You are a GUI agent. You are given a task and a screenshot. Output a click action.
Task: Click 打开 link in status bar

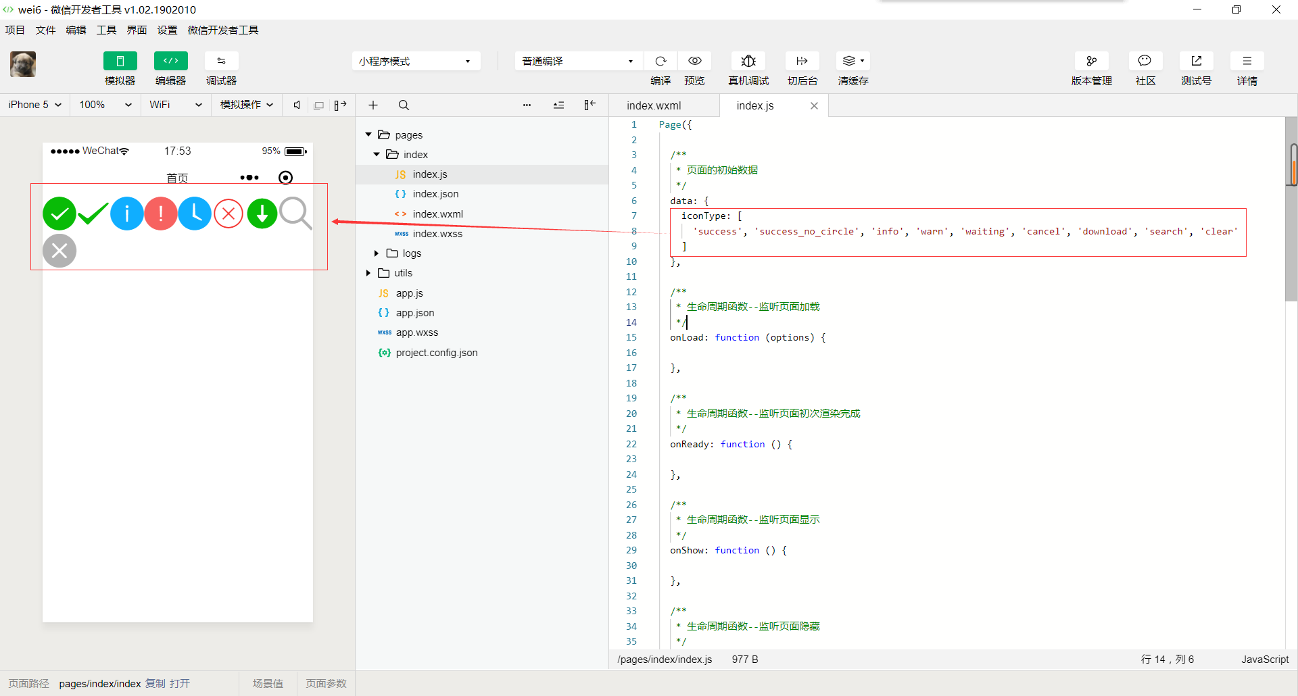click(x=180, y=684)
